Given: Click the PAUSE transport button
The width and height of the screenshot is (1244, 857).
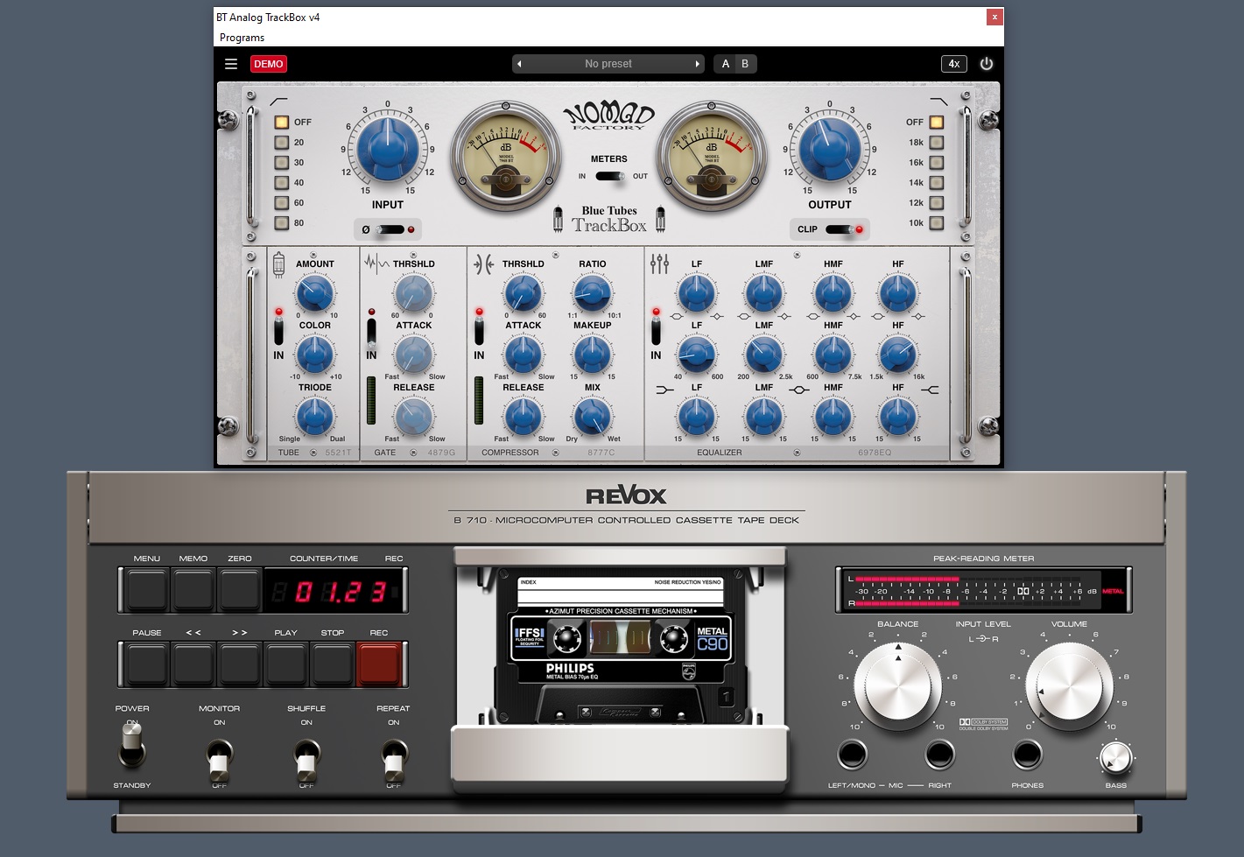Looking at the screenshot, I should pyautogui.click(x=147, y=664).
